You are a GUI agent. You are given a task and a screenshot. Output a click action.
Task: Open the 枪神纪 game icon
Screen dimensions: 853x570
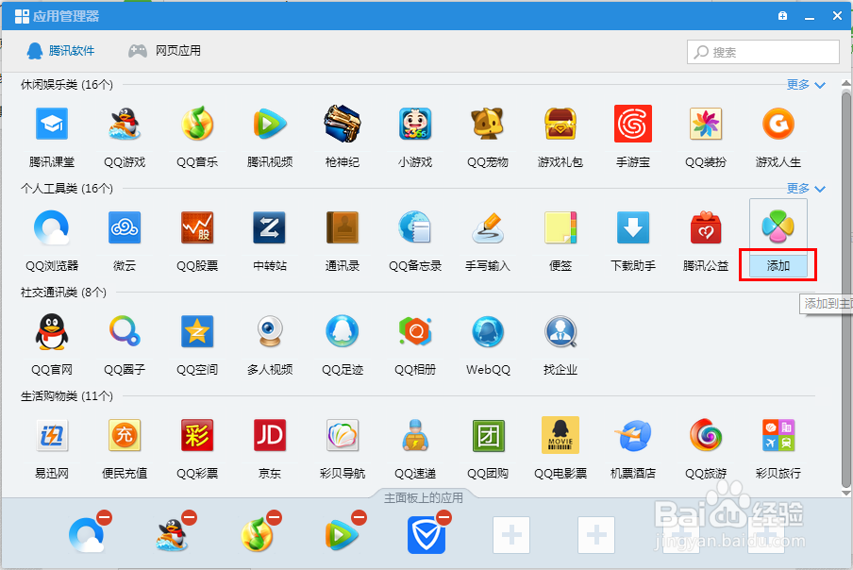pyautogui.click(x=343, y=124)
